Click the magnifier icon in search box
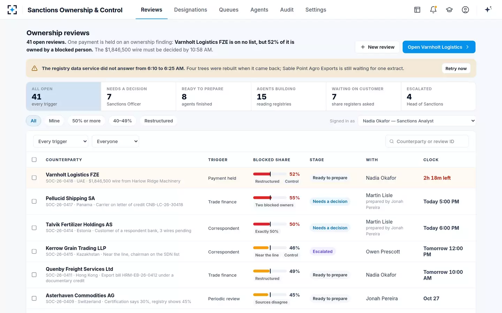Viewport: 502px width, 313px height. (x=391, y=142)
